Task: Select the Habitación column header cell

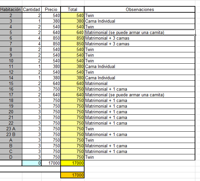Action: coord(11,9)
